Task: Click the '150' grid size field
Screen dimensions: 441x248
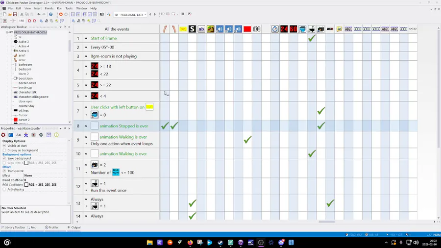Action: pos(22,21)
